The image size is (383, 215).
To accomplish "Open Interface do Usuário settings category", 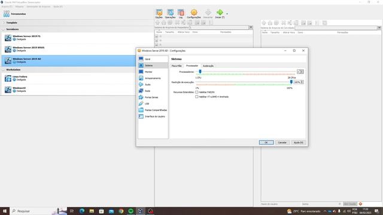I will (x=153, y=116).
